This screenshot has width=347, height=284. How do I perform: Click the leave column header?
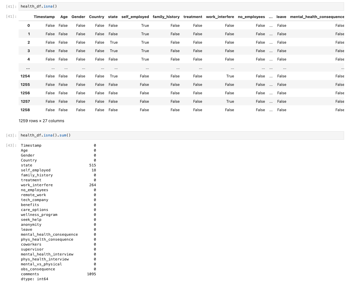[281, 17]
